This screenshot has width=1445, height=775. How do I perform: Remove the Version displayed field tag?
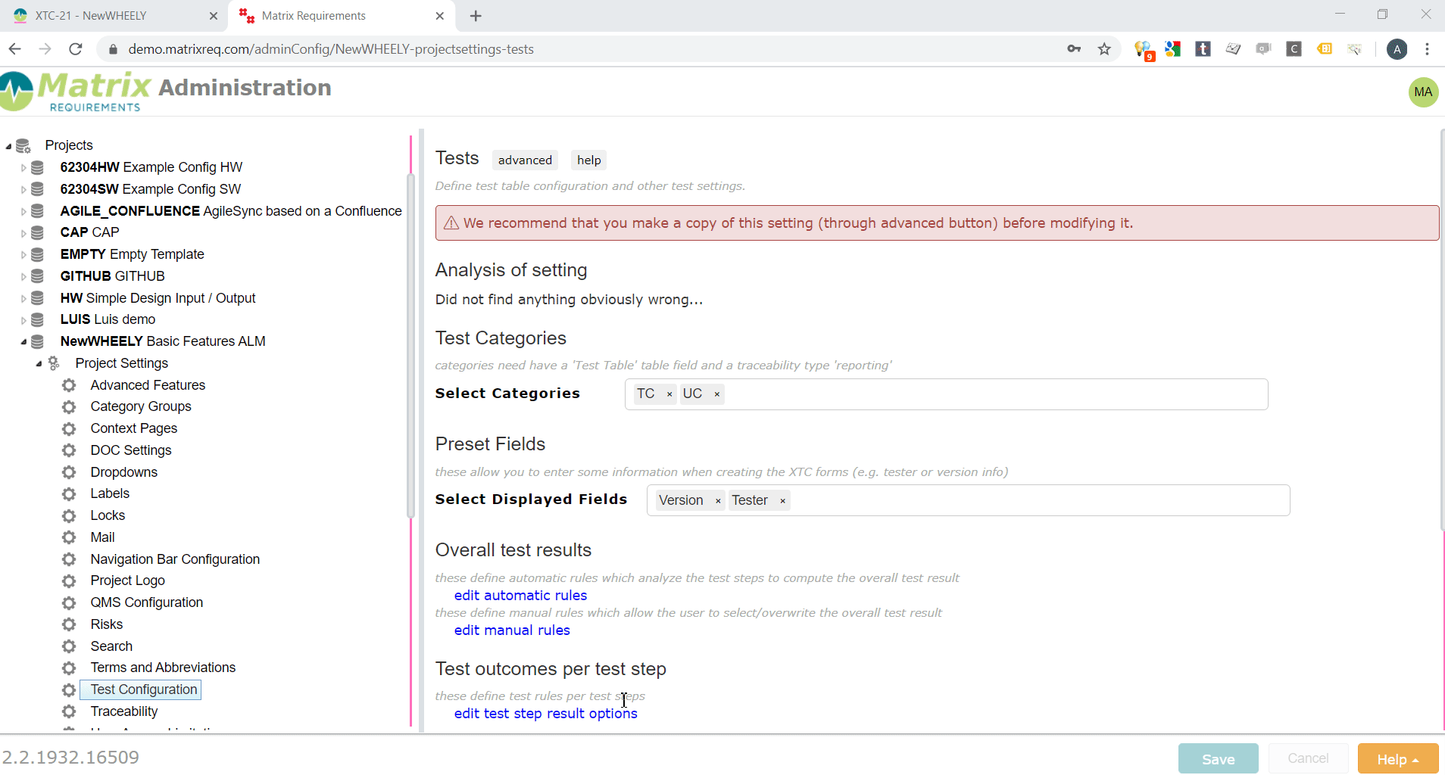click(x=718, y=501)
